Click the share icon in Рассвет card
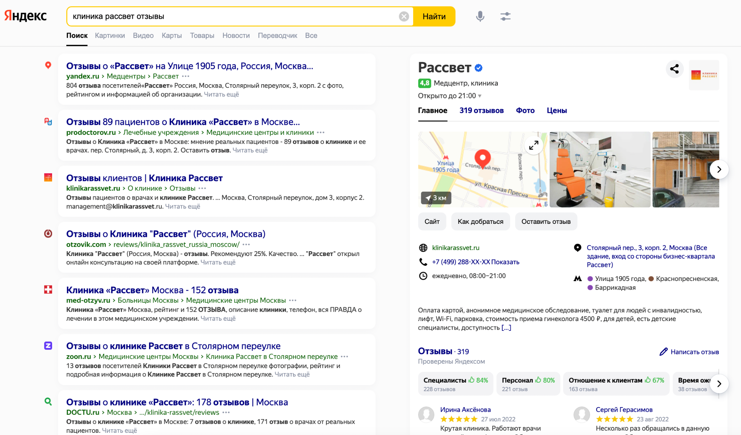The image size is (741, 435). point(674,69)
